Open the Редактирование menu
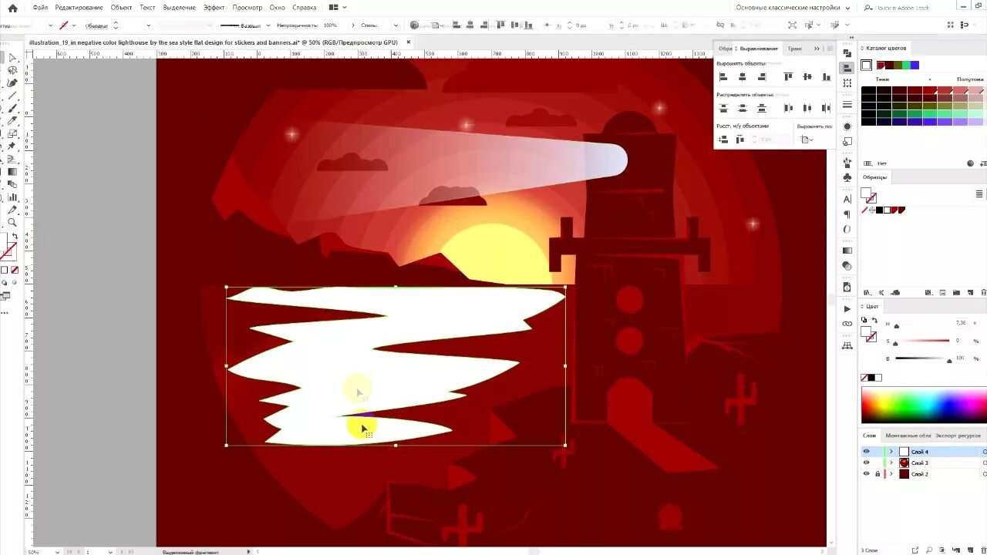This screenshot has height=555, width=987. pos(79,8)
